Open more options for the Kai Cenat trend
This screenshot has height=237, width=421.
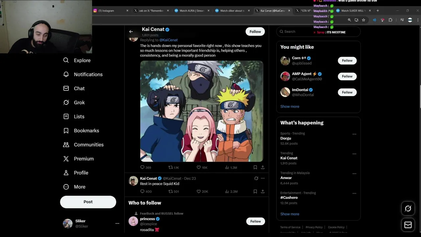pos(354,154)
